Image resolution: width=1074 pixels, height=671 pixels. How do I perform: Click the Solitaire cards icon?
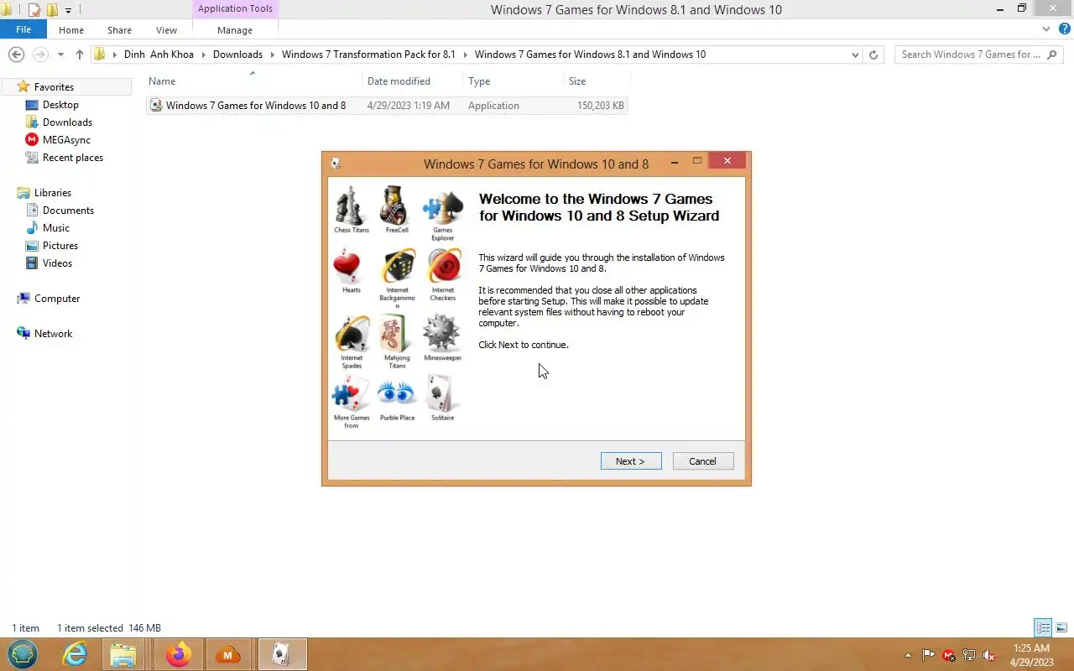point(441,394)
